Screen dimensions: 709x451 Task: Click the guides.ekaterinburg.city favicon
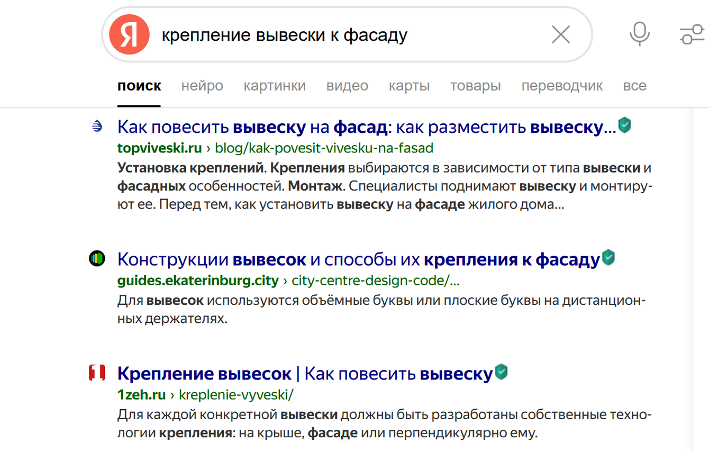[x=97, y=259]
